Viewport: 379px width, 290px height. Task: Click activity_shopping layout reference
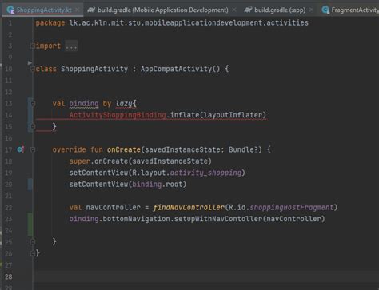[205, 173]
